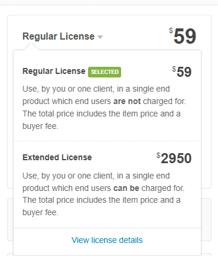
Task: Click the dollar sign before the popup's 59 price
Action: click(x=174, y=69)
